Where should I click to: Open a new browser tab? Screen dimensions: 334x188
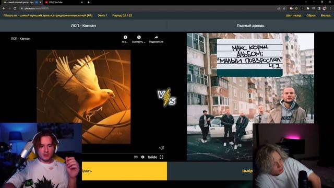88,2
